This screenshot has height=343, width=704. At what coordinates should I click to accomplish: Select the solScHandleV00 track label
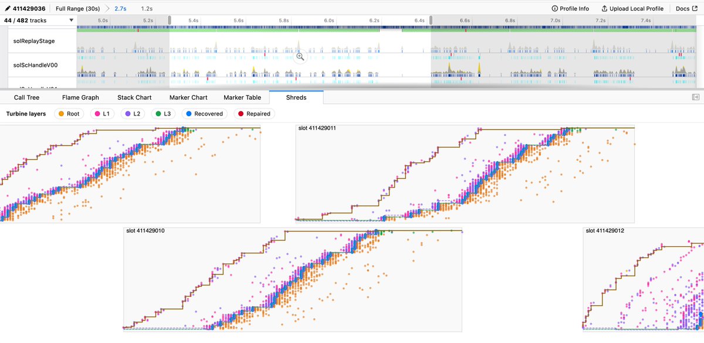[36, 64]
